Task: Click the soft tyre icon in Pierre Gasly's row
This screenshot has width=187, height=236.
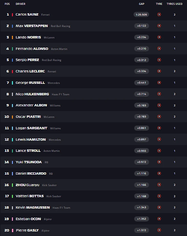Action: pos(159,230)
